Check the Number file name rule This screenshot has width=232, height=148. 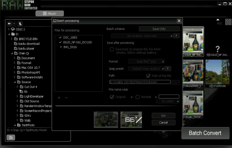137,97
